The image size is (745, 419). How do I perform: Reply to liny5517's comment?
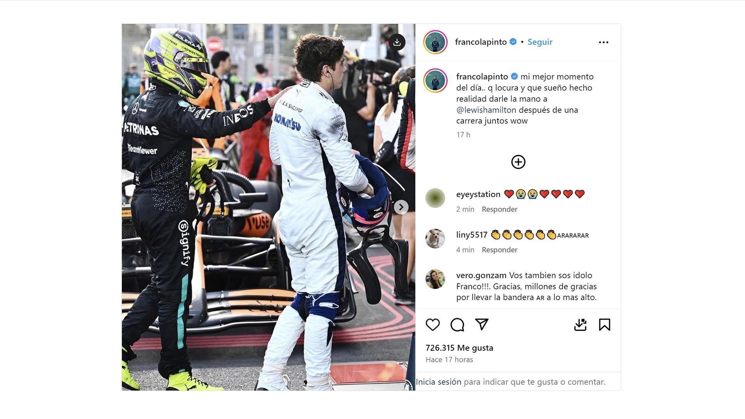pyautogui.click(x=499, y=250)
